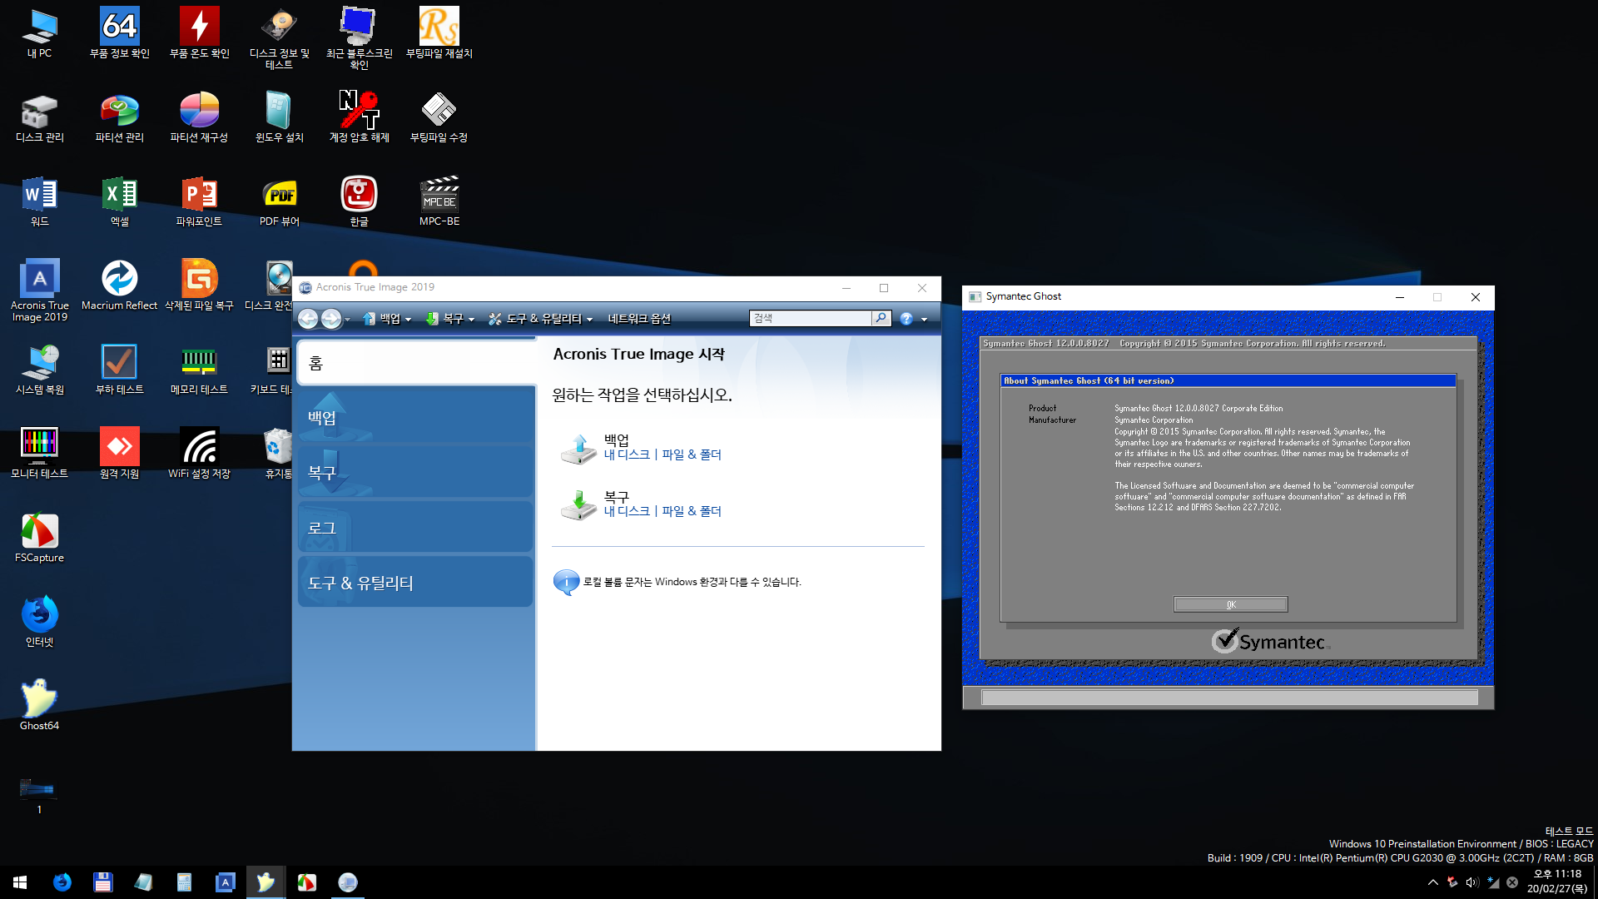Minimize the Symantec Ghost window

click(x=1400, y=297)
